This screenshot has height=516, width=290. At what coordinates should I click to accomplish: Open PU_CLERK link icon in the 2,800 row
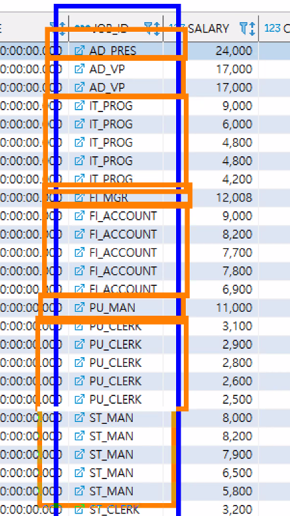click(79, 362)
